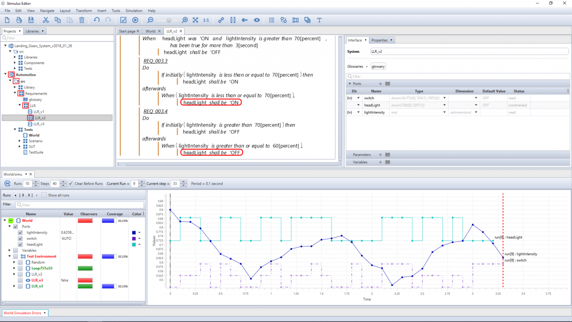Click the glossary button beside Glossaries
572x322 pixels.
(x=378, y=66)
